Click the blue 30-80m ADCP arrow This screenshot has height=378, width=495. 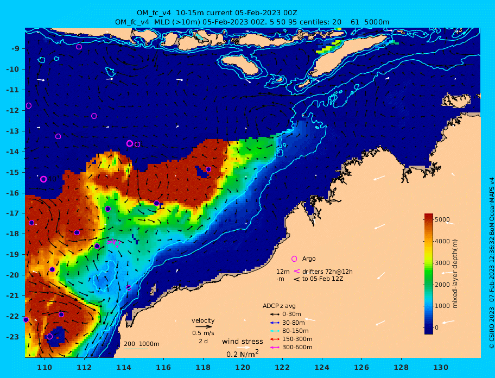pyautogui.click(x=274, y=323)
